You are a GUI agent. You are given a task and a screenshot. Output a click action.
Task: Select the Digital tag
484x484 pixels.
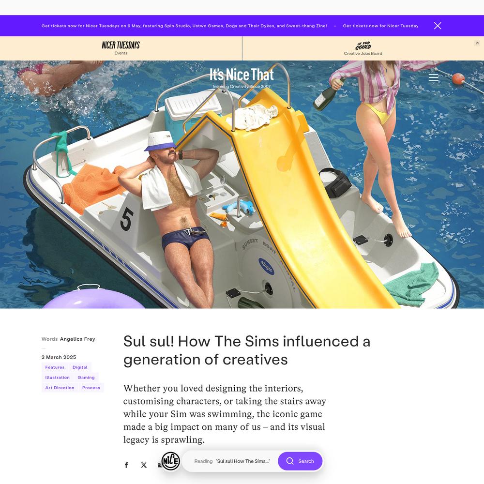point(80,367)
